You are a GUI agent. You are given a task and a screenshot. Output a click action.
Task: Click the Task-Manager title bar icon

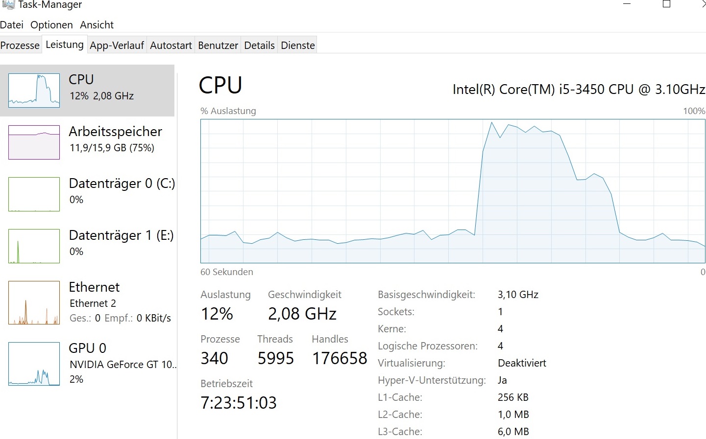[x=8, y=4]
